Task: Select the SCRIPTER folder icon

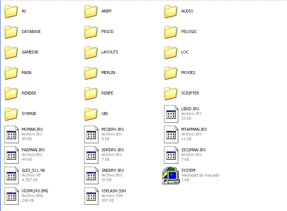Action: point(171,94)
